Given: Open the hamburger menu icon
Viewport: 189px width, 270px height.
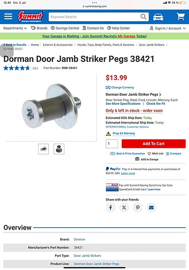Looking at the screenshot, I should (8, 17).
